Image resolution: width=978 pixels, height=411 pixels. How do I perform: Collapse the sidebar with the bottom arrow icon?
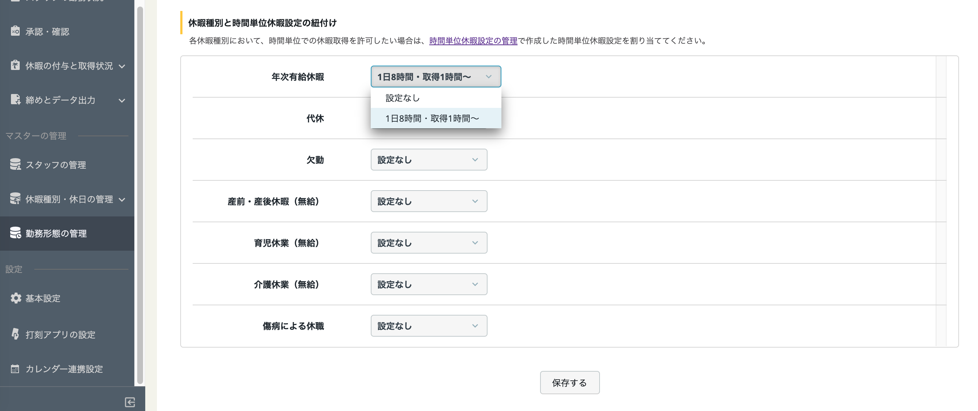[130, 402]
